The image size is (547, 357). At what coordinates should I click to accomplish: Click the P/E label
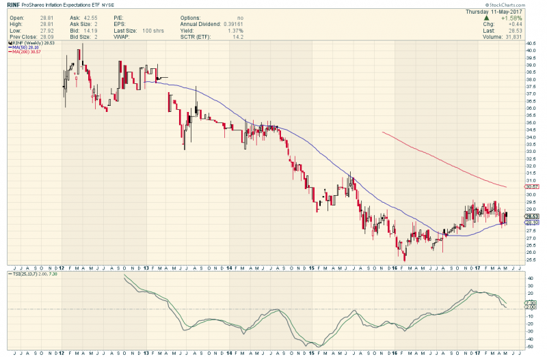(x=118, y=18)
